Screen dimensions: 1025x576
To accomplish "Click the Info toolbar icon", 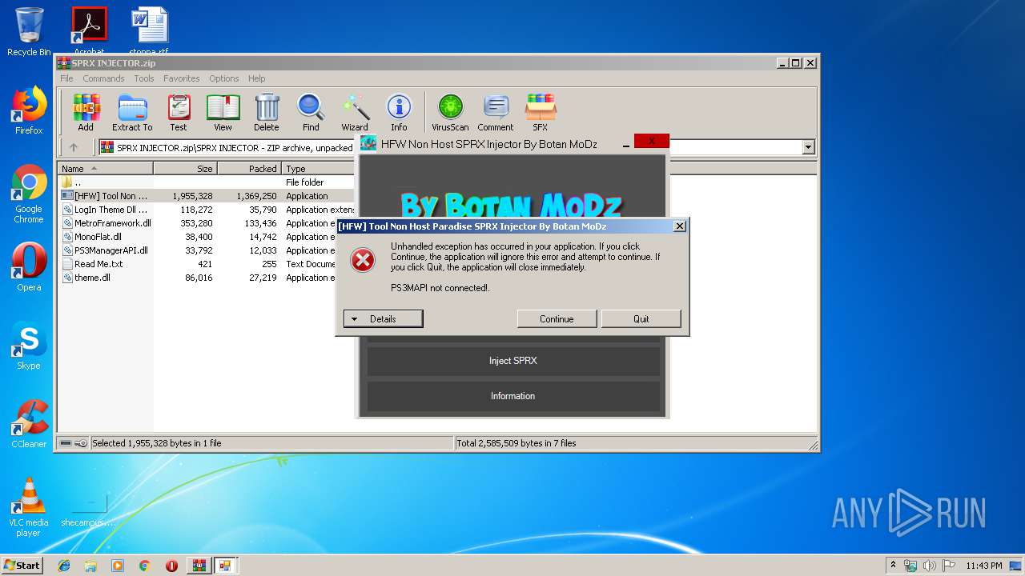I will click(399, 112).
